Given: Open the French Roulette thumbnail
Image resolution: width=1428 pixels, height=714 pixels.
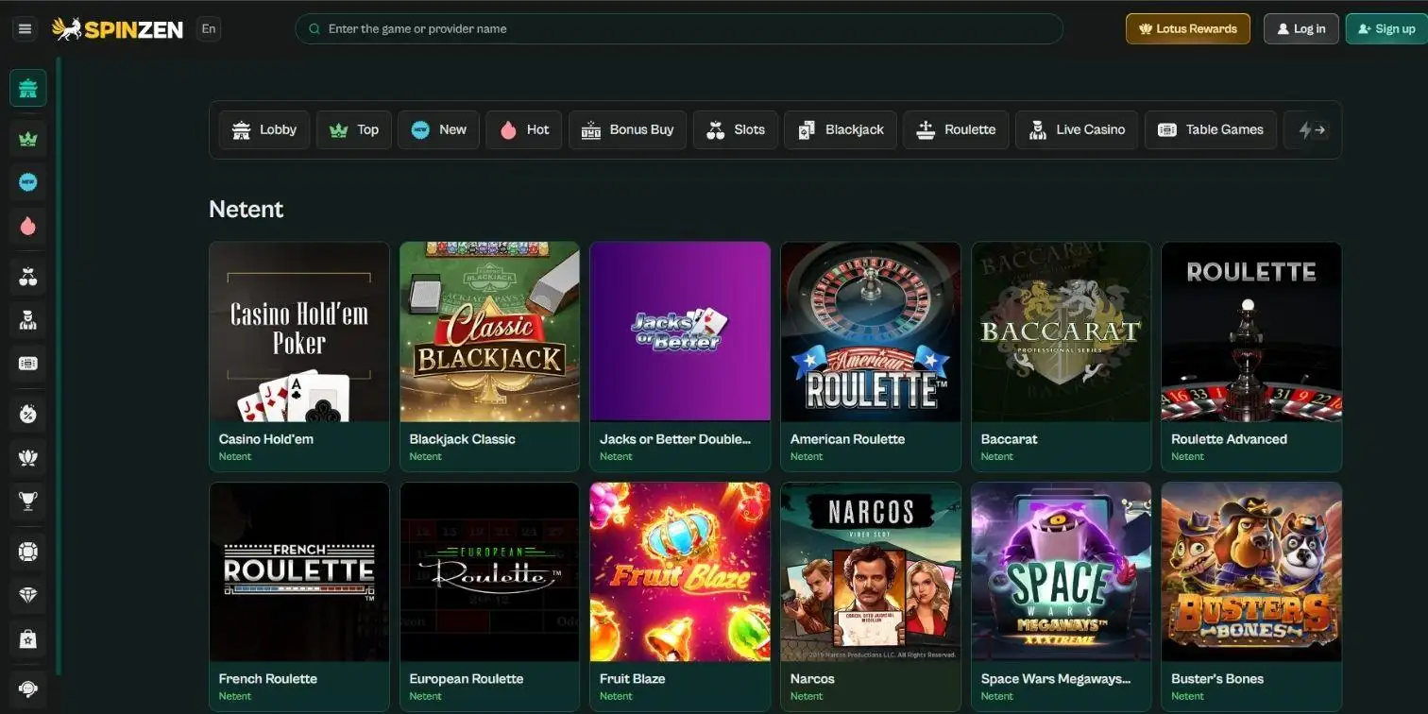Looking at the screenshot, I should (299, 572).
